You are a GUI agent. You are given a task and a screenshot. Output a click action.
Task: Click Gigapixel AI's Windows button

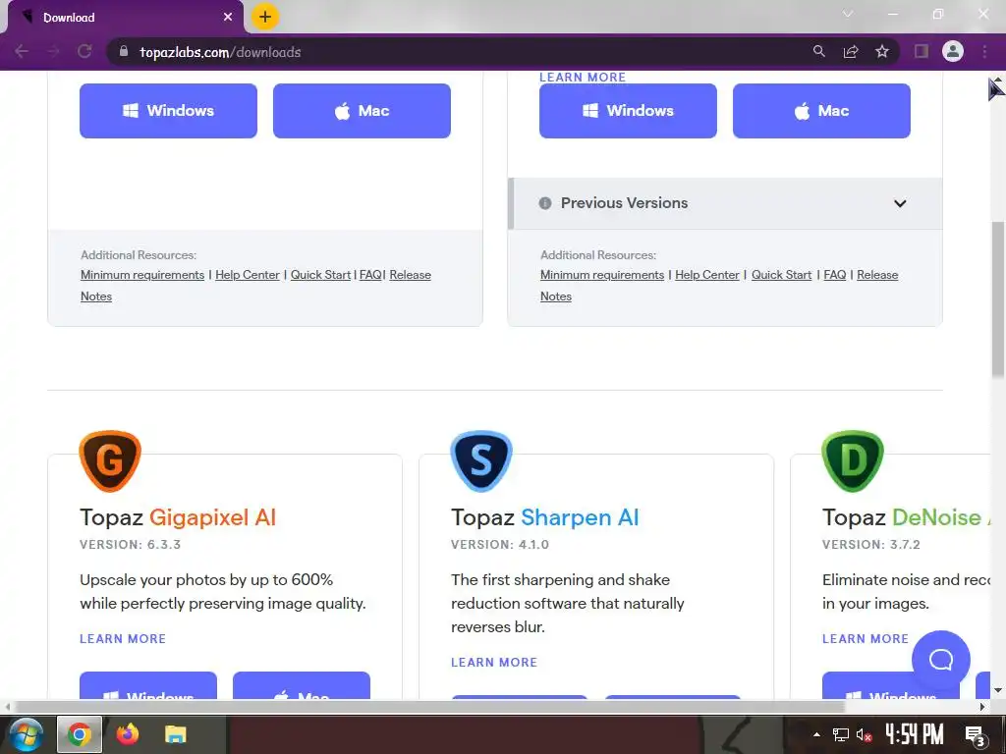pyautogui.click(x=148, y=685)
